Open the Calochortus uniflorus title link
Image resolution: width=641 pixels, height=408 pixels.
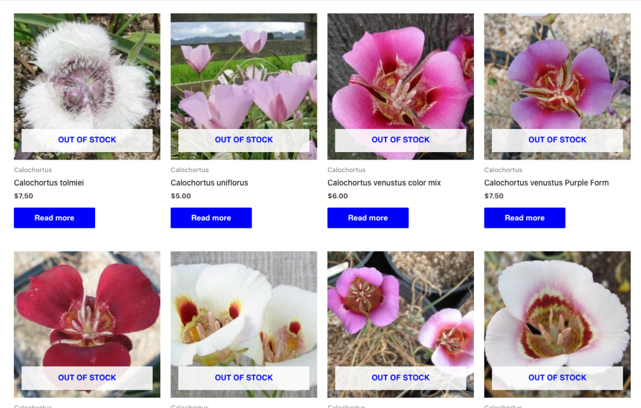pyautogui.click(x=209, y=183)
